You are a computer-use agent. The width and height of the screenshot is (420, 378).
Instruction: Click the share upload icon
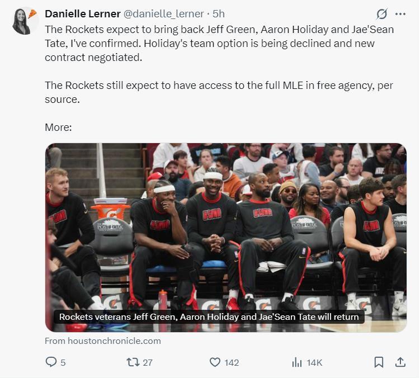tap(400, 362)
